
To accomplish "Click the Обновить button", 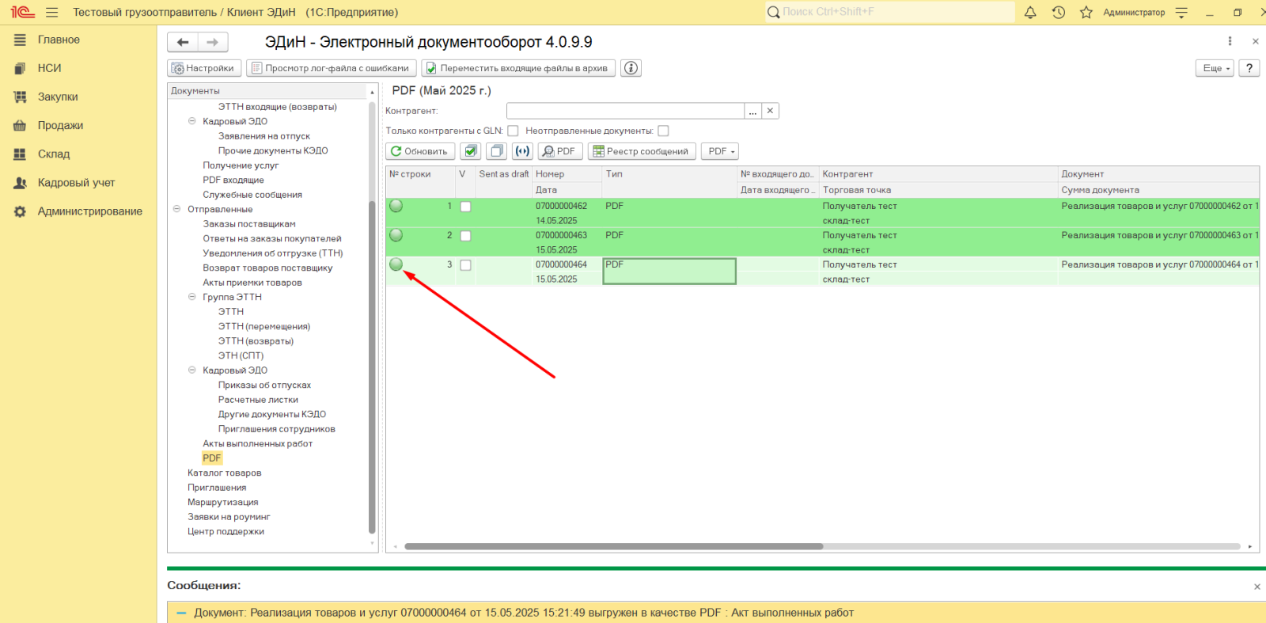I will (420, 151).
